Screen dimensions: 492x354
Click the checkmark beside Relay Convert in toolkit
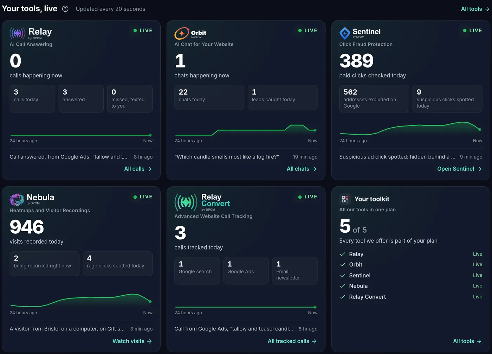(x=343, y=297)
